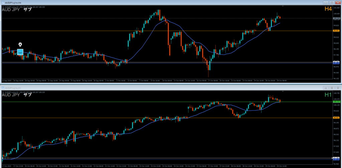Maximize the H4 chart window
The image size is (342, 168).
[x=331, y=2]
